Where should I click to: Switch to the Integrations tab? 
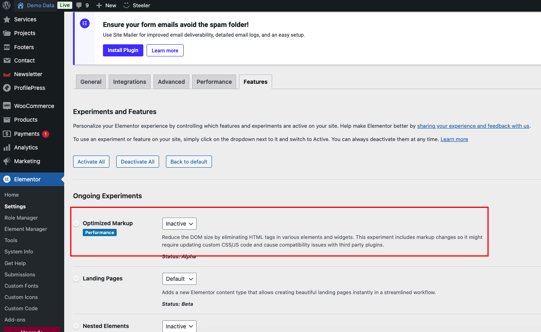tap(130, 82)
